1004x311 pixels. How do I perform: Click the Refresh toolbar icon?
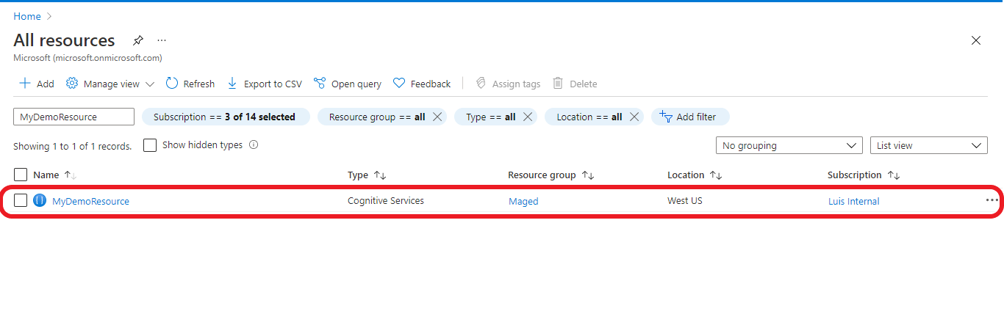point(172,84)
